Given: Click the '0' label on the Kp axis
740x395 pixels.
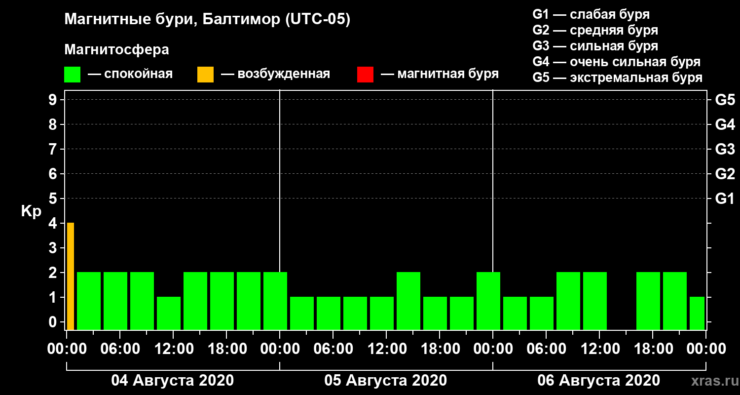Looking at the screenshot, I should (x=54, y=322).
